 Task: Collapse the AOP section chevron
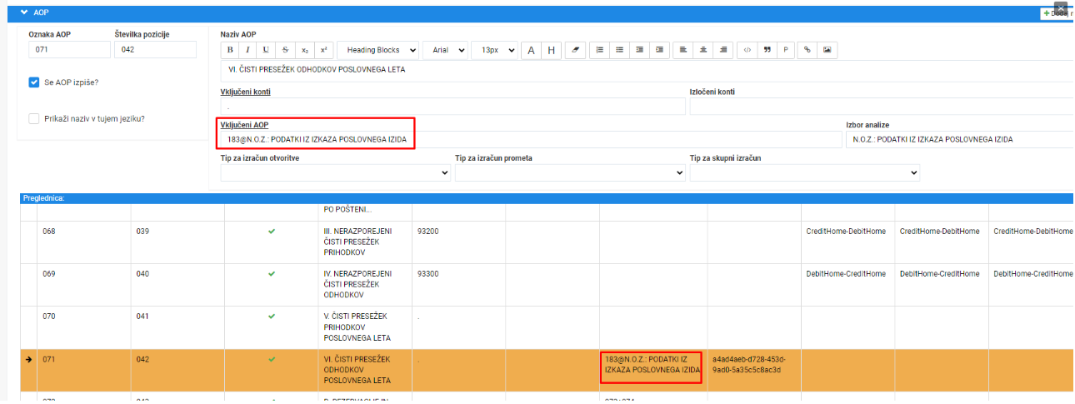pos(24,12)
